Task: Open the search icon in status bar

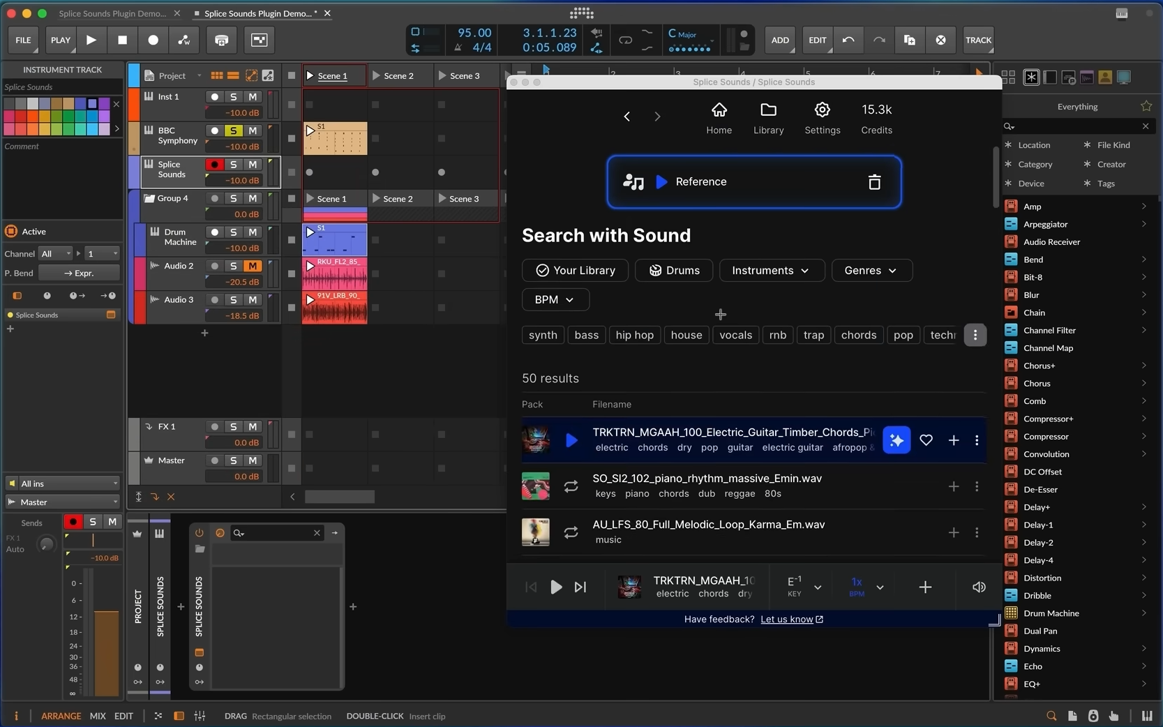Action: tap(1051, 716)
